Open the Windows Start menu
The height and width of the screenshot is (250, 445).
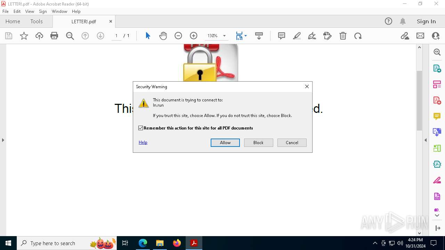pos(8,243)
